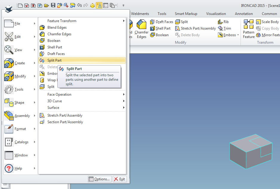Click the Options... button
Viewport: 280px width, 189px height.
click(100, 179)
